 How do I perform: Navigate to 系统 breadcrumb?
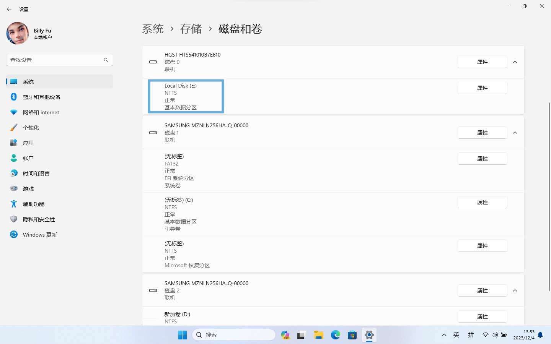coord(153,29)
